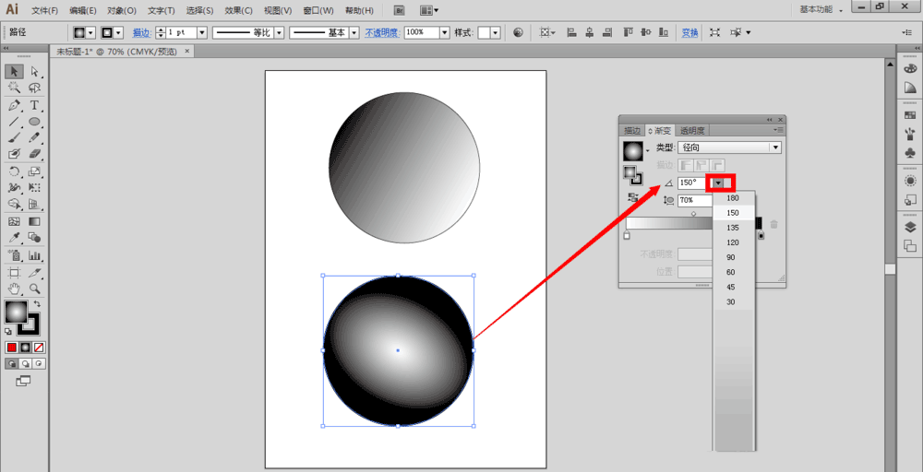Select the Blend tool

(35, 238)
